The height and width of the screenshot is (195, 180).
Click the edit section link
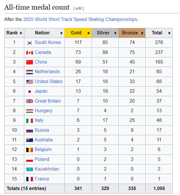pyautogui.click(x=78, y=8)
